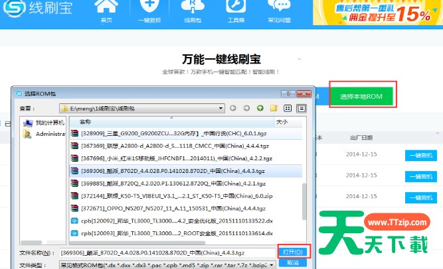Click the 打开(O) button
This screenshot has height=269, width=443.
pyautogui.click(x=293, y=252)
